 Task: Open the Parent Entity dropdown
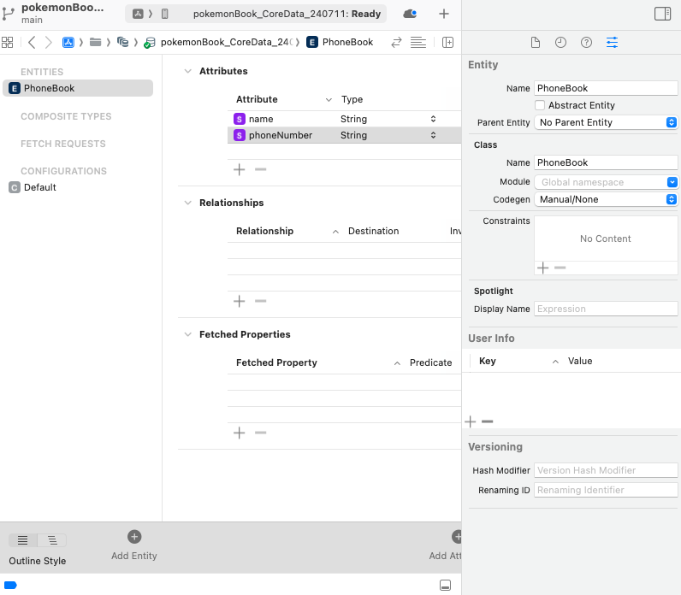(x=606, y=122)
